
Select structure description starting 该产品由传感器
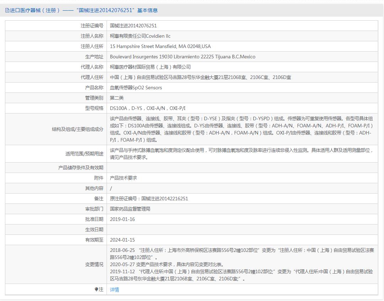pos(242,129)
